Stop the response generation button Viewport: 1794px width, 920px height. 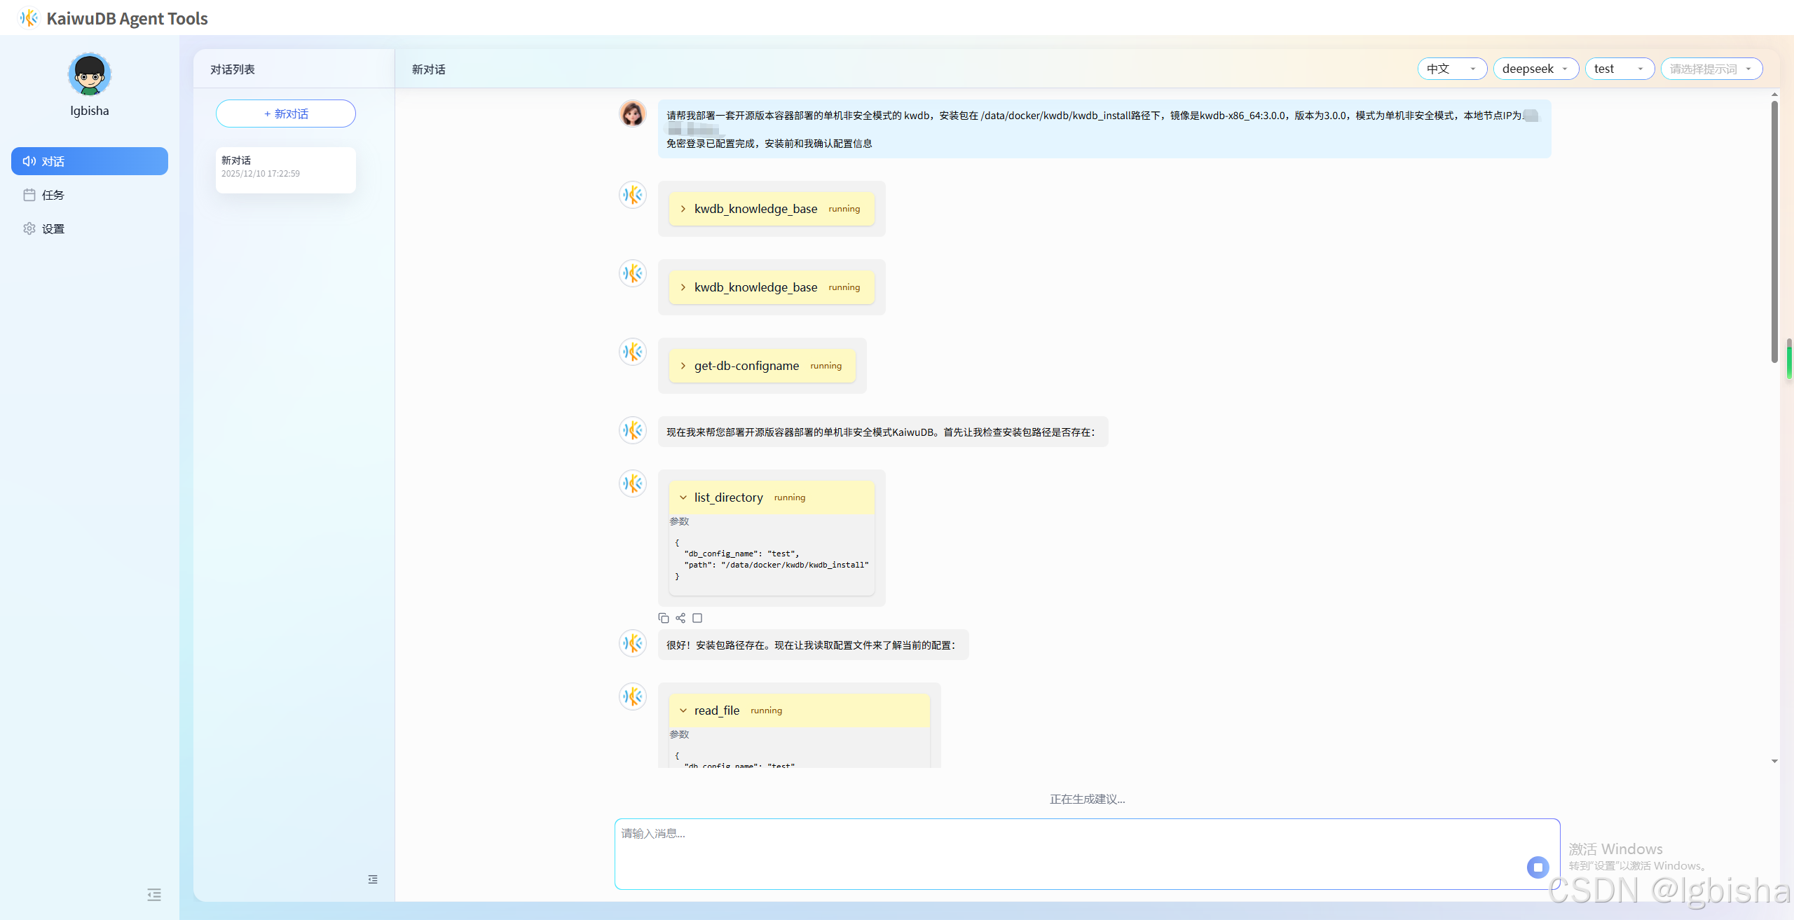(1538, 867)
